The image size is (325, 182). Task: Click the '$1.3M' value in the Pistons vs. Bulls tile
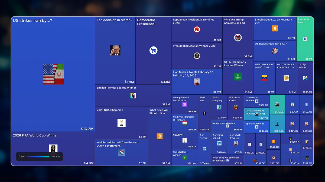click(x=308, y=59)
